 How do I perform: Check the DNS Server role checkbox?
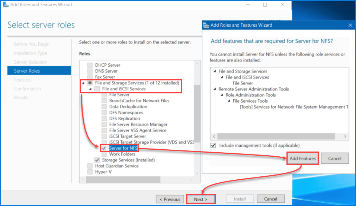(90, 71)
